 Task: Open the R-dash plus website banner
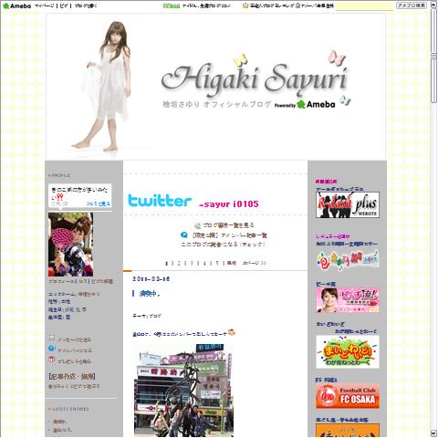(x=348, y=204)
